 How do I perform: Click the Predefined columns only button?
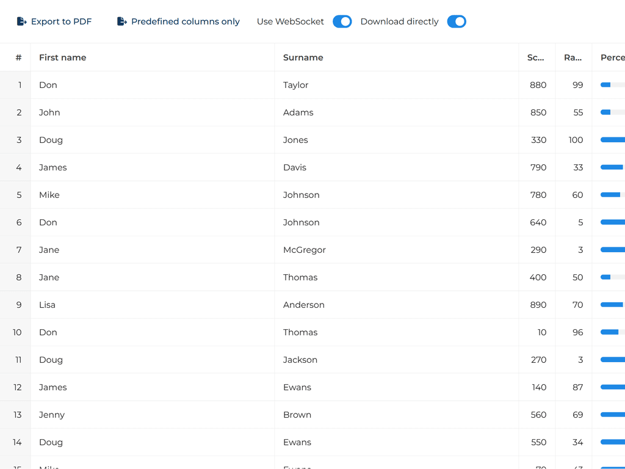178,21
